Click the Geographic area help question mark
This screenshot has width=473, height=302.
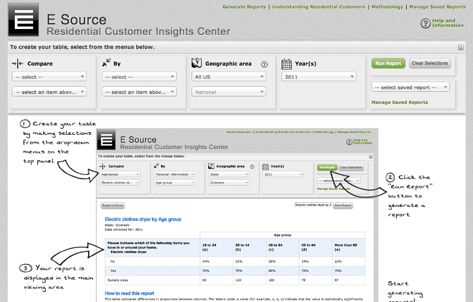pyautogui.click(x=264, y=64)
